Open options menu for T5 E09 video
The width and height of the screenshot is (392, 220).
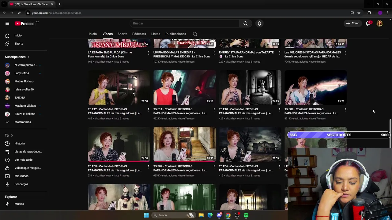coord(345,110)
